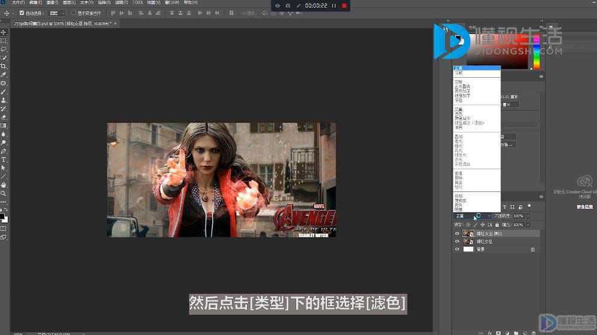Viewport: 597px width, 335px height.
Task: Choose 滤色 (Screen) in the blend mode list
Action: pos(458,114)
